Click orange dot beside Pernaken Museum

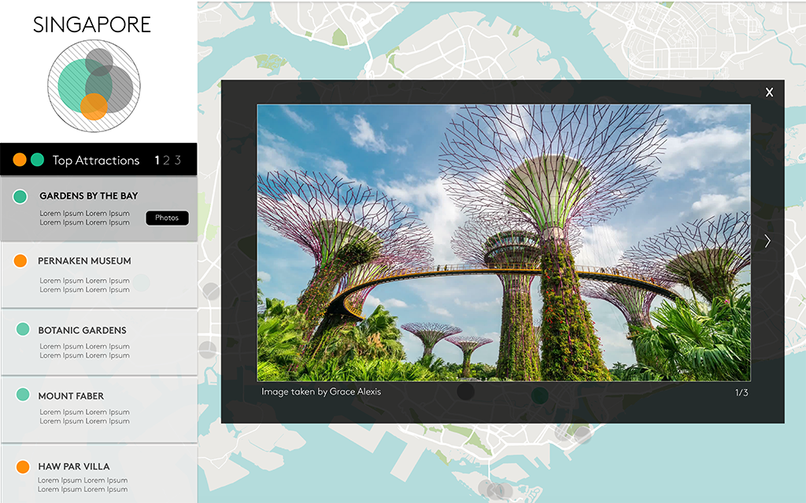[20, 261]
